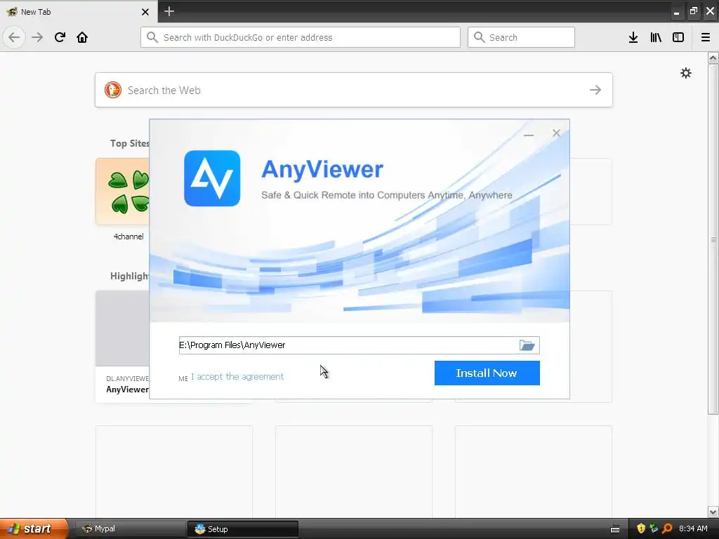Reload the page with the refresh icon
This screenshot has width=719, height=539.
pos(60,37)
